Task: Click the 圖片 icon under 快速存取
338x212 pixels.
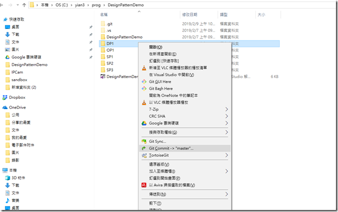Action: click(8, 50)
